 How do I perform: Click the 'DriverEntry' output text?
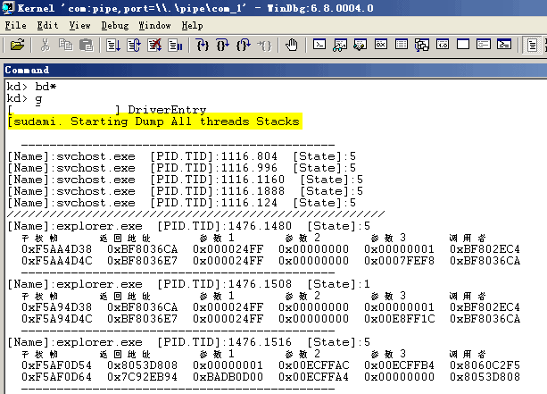[x=167, y=110]
